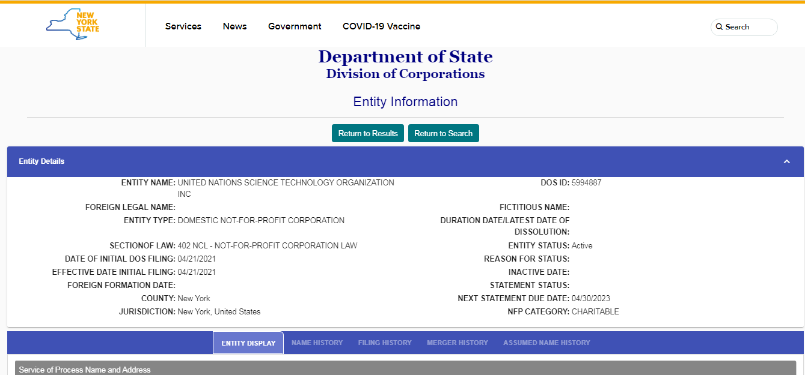Screen dimensions: 805x375
Task: Switch to the Name History tab
Action: pyautogui.click(x=317, y=343)
